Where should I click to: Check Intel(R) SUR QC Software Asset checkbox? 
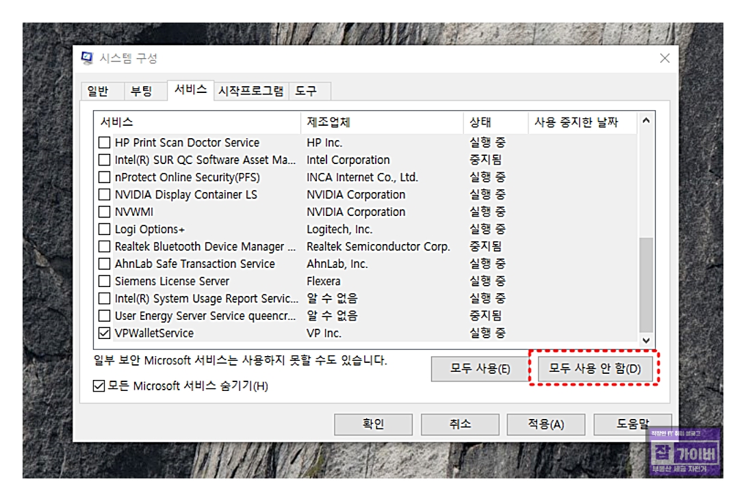coord(104,160)
